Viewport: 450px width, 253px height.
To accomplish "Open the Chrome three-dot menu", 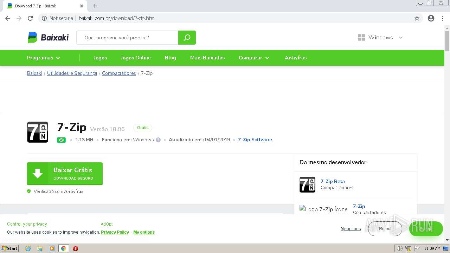I will 442,18.
